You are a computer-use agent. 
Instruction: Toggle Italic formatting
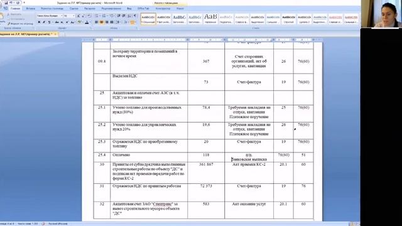click(x=44, y=23)
